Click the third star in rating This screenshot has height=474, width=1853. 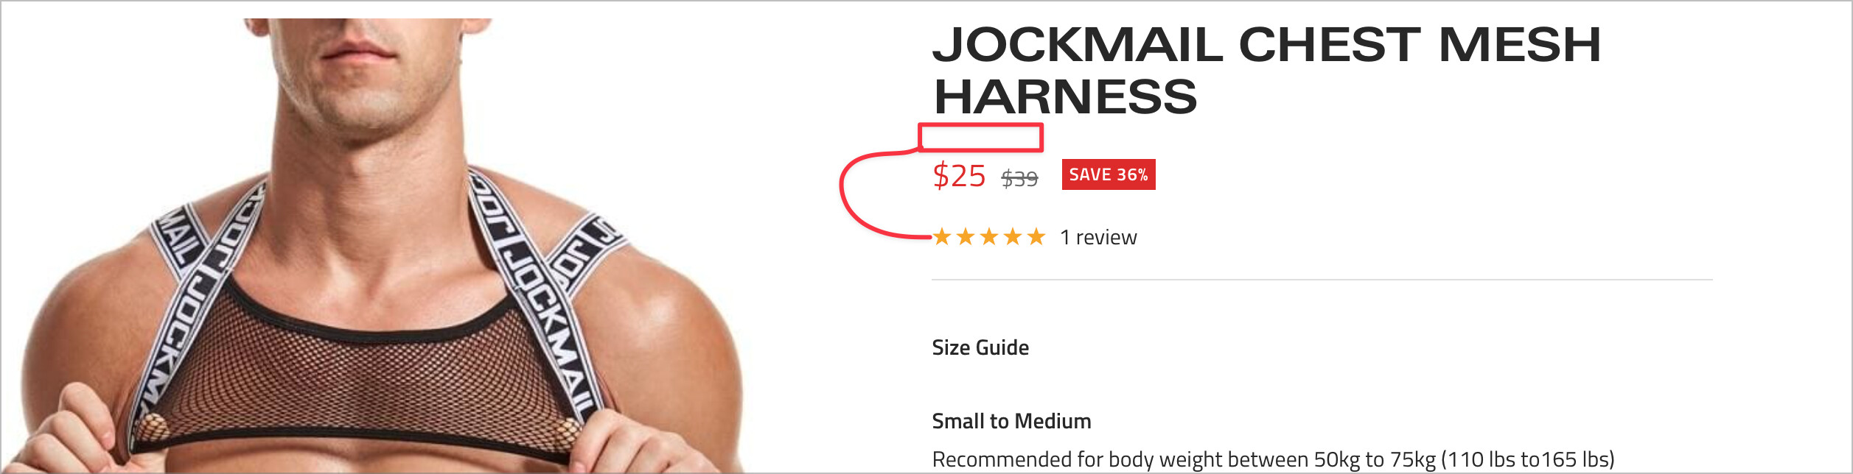(x=989, y=237)
